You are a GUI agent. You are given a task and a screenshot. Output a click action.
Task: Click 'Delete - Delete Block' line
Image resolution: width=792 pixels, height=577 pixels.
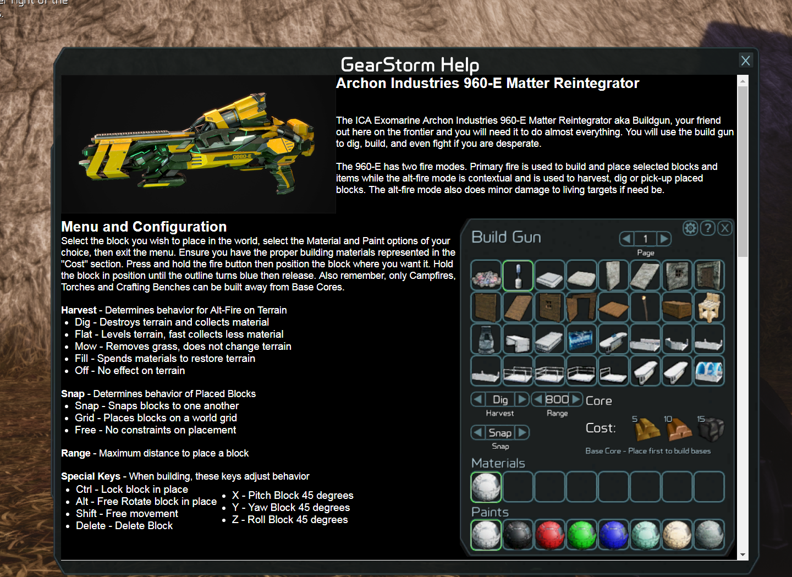124,526
